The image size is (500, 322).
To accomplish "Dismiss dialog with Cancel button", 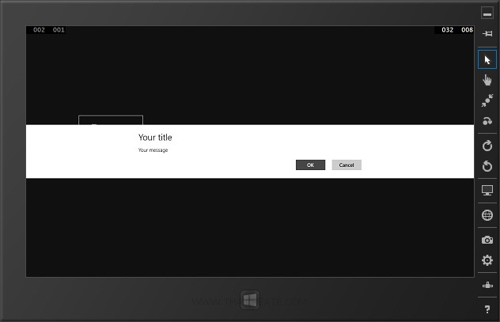I will point(347,165).
